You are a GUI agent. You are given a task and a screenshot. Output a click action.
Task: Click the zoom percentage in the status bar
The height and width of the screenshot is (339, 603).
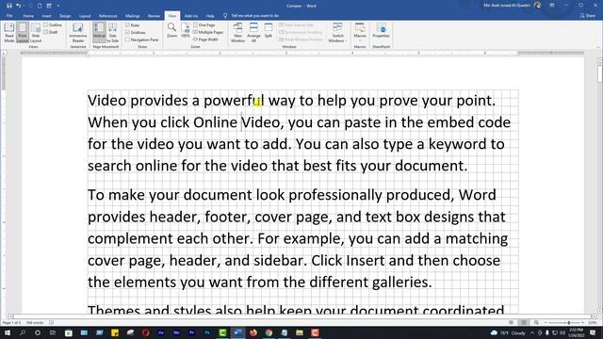coord(593,323)
